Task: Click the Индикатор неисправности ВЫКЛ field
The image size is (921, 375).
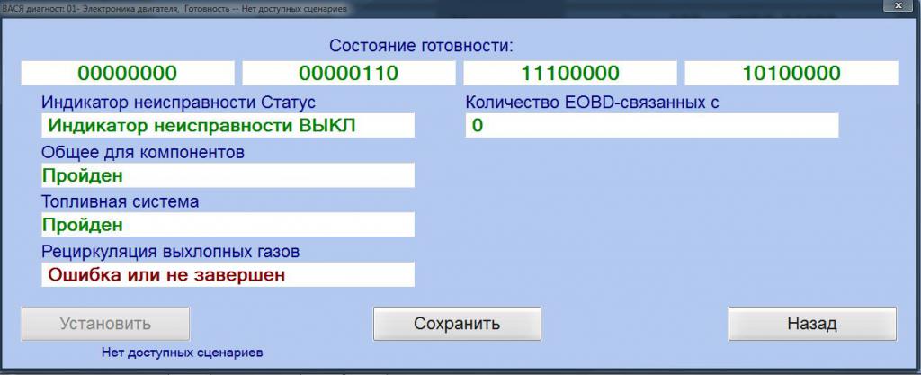Action: tap(228, 126)
